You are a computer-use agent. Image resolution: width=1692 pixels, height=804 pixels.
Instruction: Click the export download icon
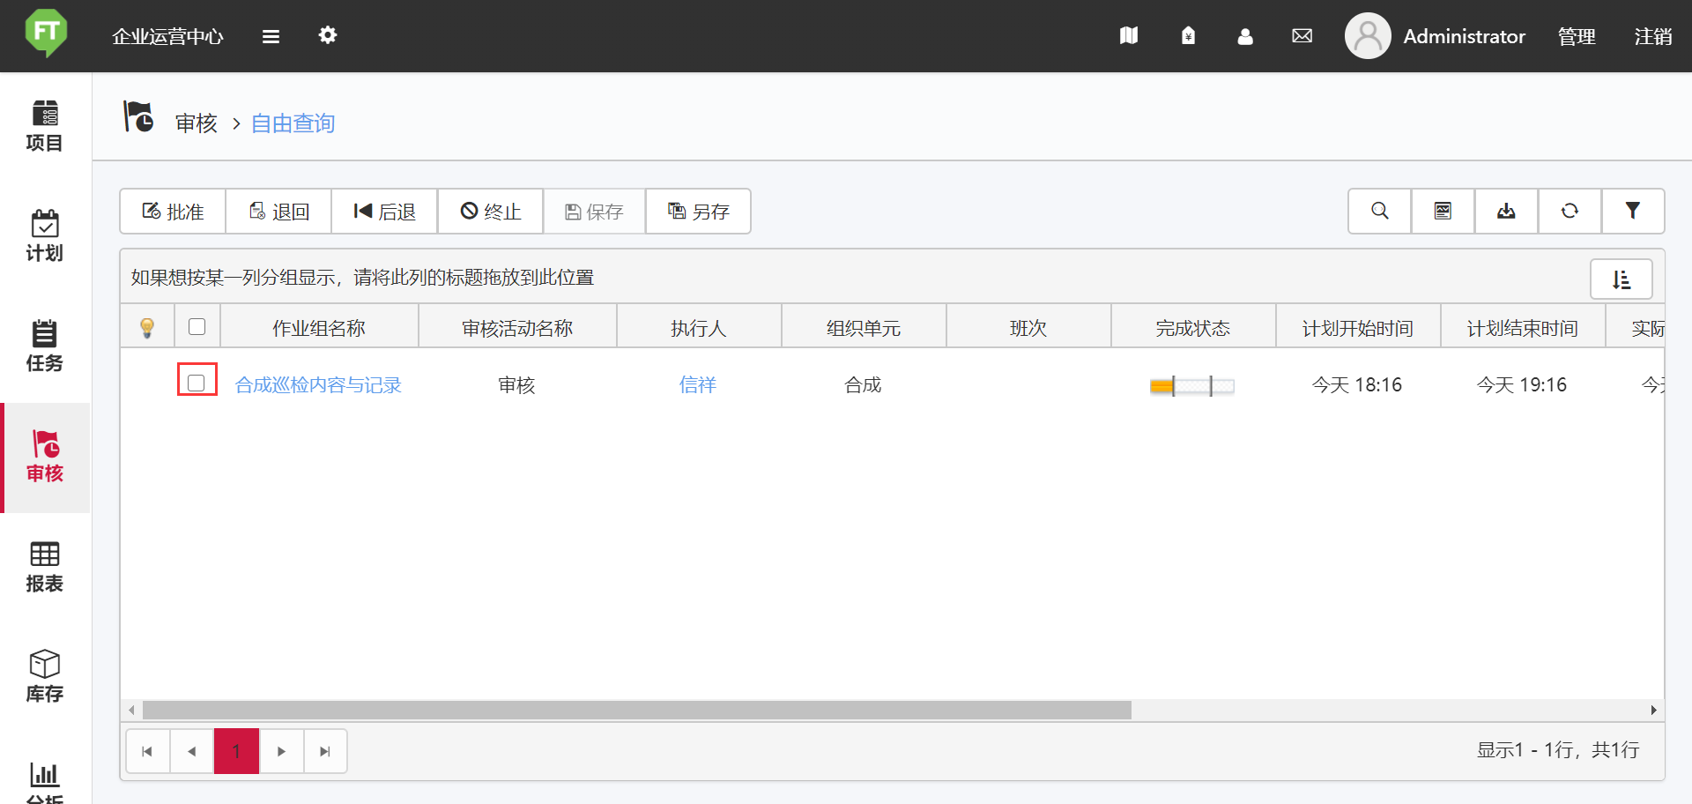pos(1506,211)
